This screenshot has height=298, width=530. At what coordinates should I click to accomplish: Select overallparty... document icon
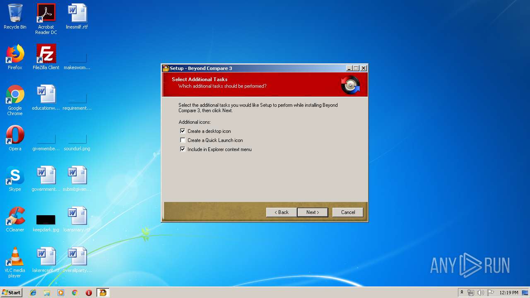coord(77,260)
